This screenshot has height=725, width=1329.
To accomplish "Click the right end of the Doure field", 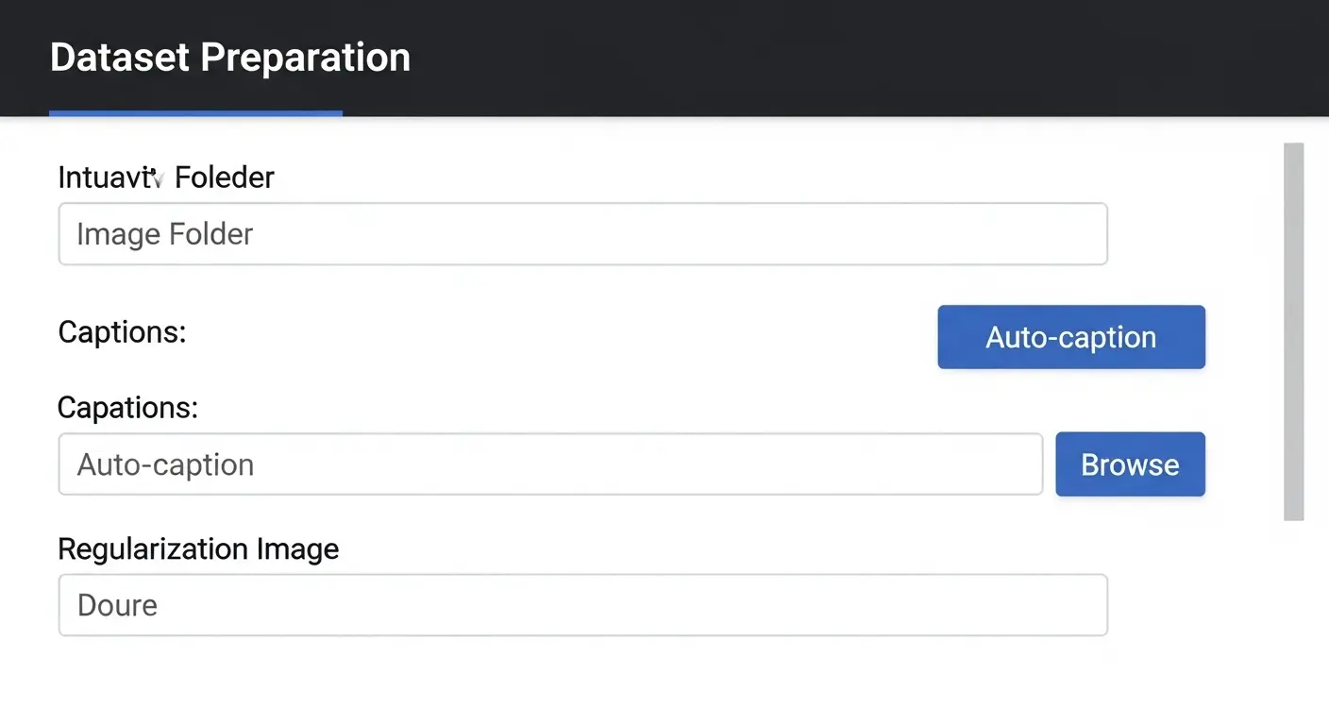I will click(1076, 605).
